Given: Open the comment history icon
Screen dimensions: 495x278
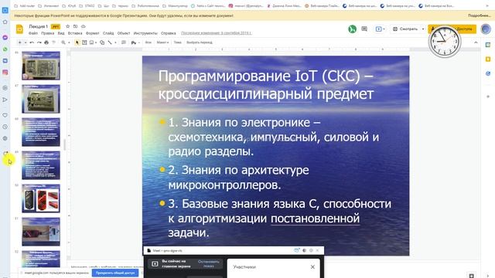Looking at the screenshot, I should (364, 29).
